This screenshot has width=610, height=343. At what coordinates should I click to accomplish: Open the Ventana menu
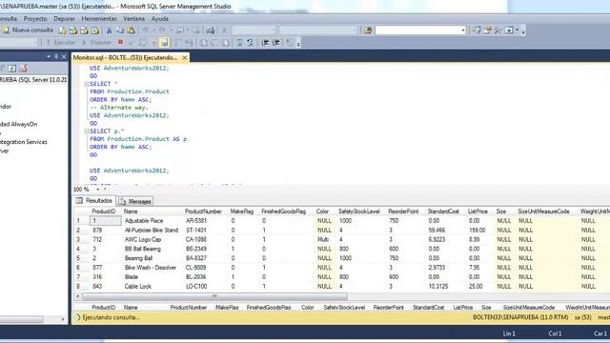(x=133, y=19)
